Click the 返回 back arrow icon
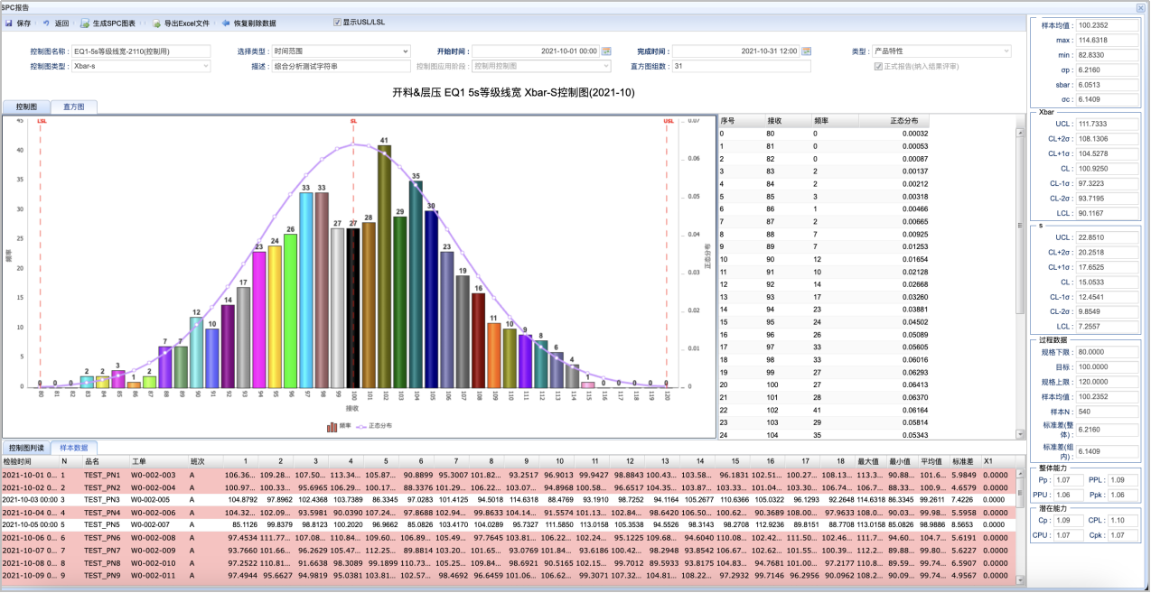This screenshot has width=1151, height=593. tap(46, 23)
